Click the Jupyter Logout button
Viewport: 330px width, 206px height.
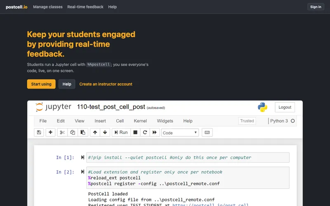[285, 107]
